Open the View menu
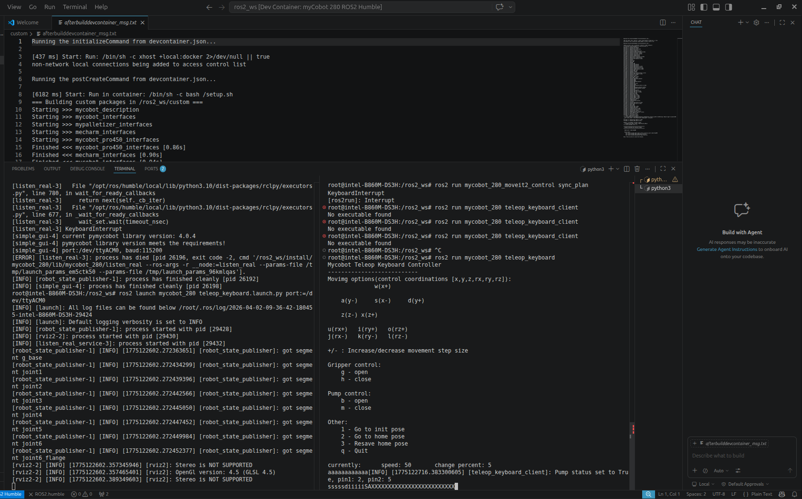 pos(14,7)
